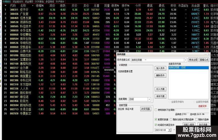Switch to the 行情报价 tab

click(x=7, y=2)
